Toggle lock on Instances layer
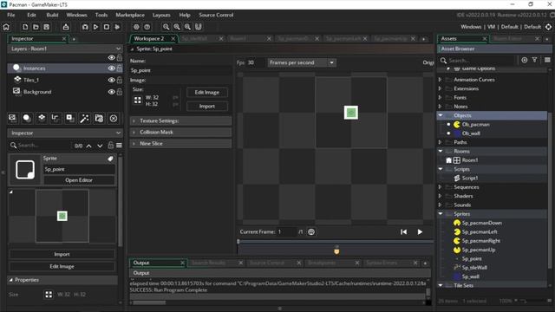The image size is (555, 312). (x=120, y=68)
